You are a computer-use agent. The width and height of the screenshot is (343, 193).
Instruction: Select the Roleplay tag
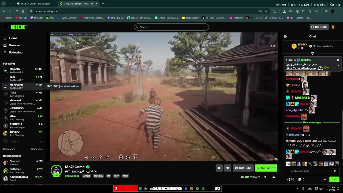tap(99, 176)
